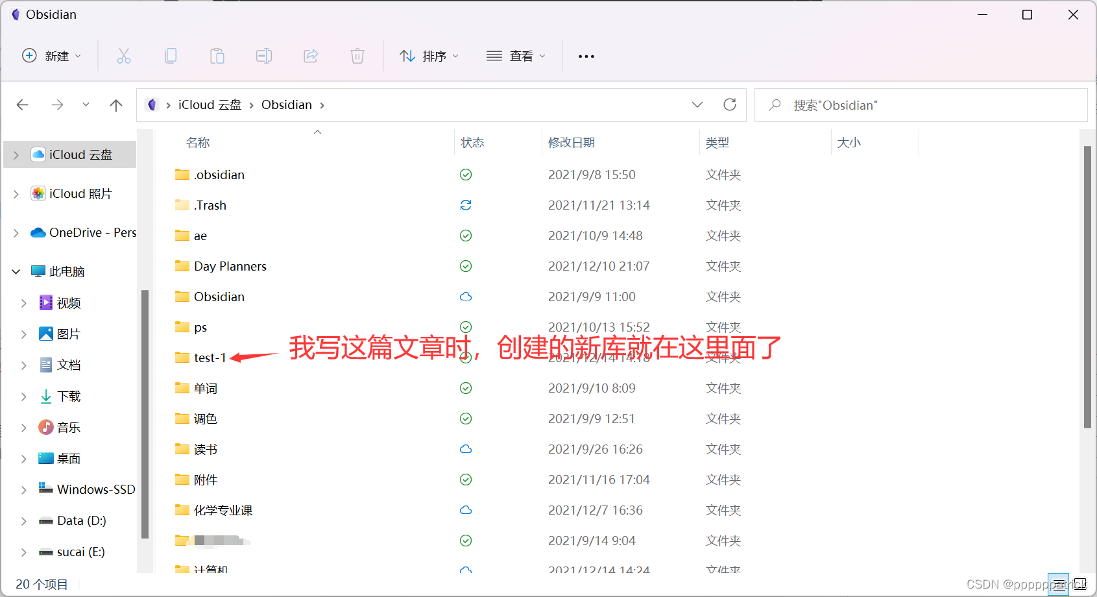Expand iCloud 云盘 in the sidebar tree
The width and height of the screenshot is (1097, 597).
tap(16, 154)
